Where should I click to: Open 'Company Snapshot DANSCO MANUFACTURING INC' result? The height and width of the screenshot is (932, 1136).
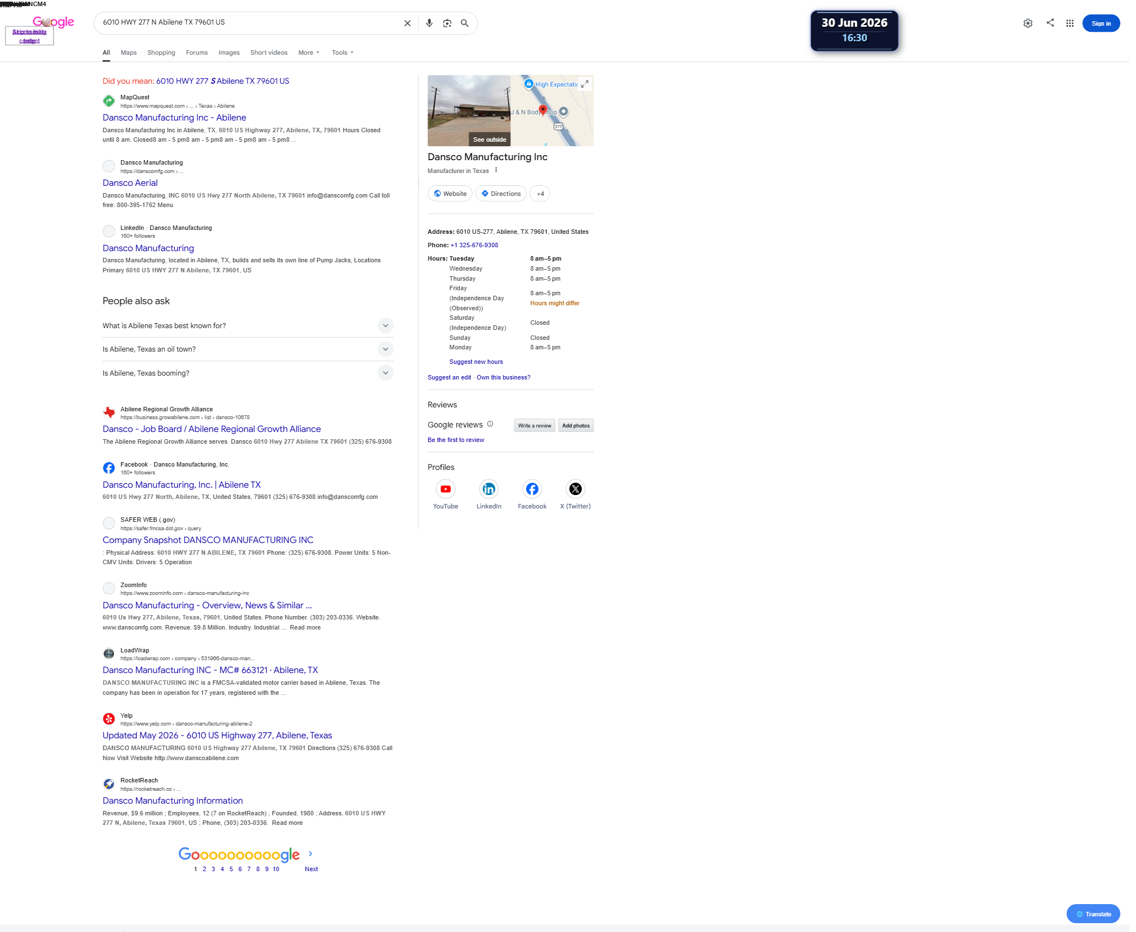coord(208,540)
